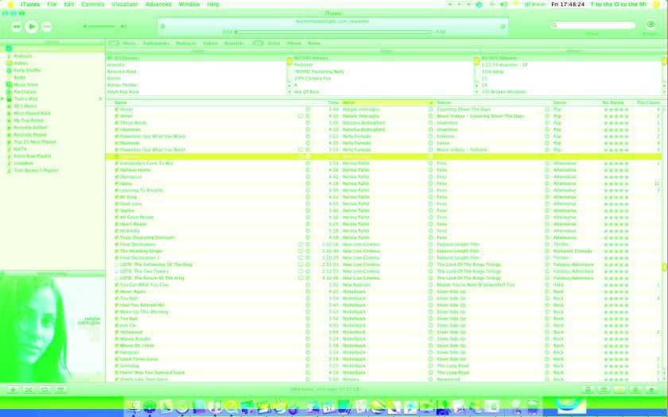Sort tracks by the Artist column header
Viewport: 668px width, 417px height.
[388, 102]
